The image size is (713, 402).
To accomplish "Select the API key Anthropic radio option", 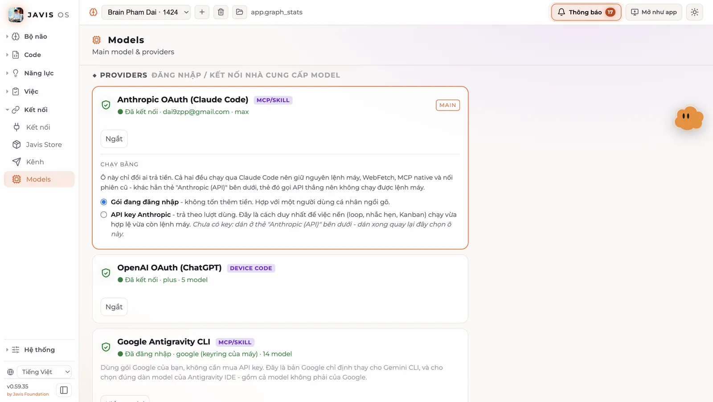I will [x=104, y=215].
